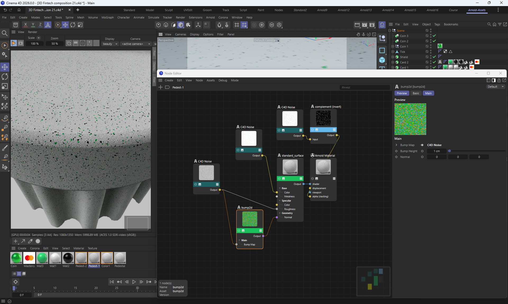
Task: Select the Pedest-2 material thumbnail
Action: click(x=81, y=258)
